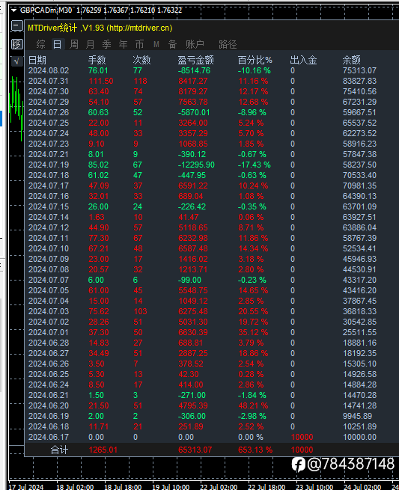Click the balance 62273.52

359,133
